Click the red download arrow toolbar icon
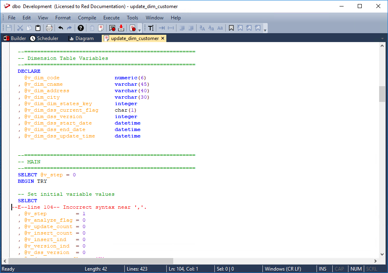 [x=121, y=28]
